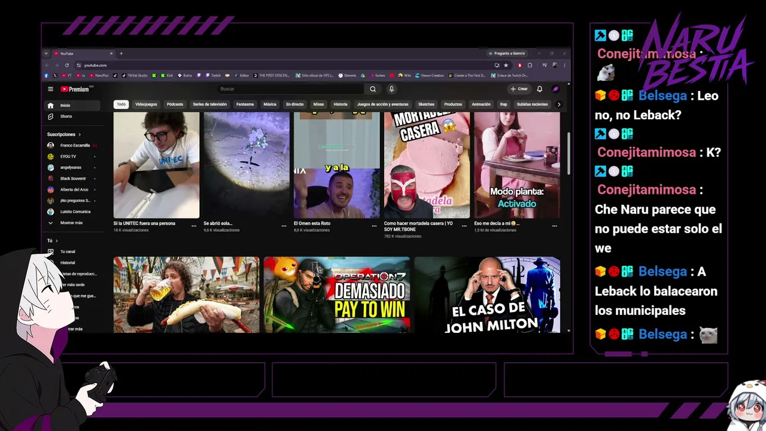
Task: Open the man drinking beer video thumbnail
Action: tap(187, 295)
